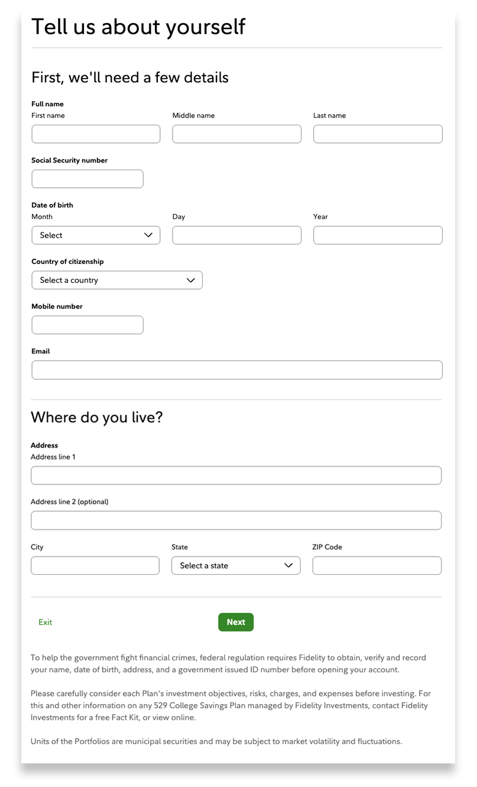
Task: Click into the Email field
Action: pos(236,370)
